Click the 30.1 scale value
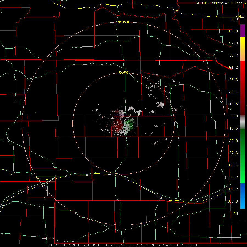The width and height of the screenshot is (247, 247). (234, 92)
